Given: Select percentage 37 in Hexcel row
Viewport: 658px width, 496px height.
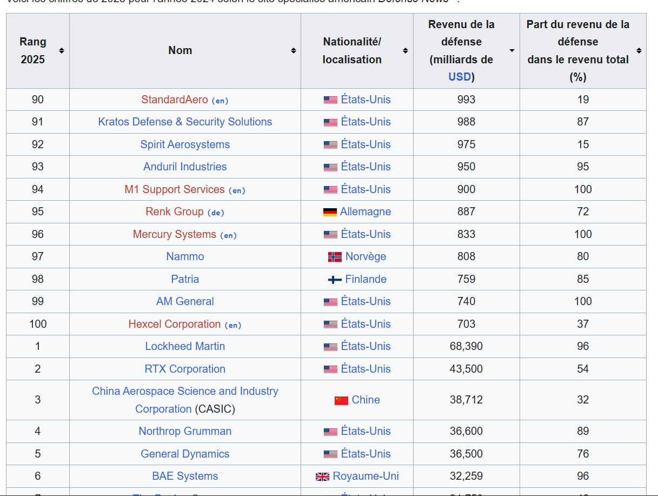Looking at the screenshot, I should (583, 324).
